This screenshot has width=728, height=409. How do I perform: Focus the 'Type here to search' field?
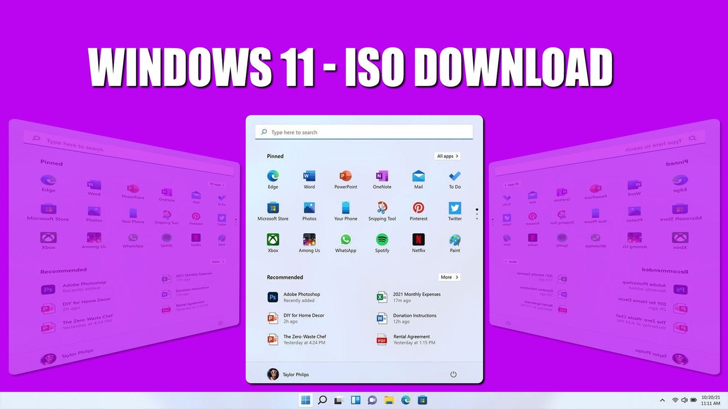tap(364, 132)
